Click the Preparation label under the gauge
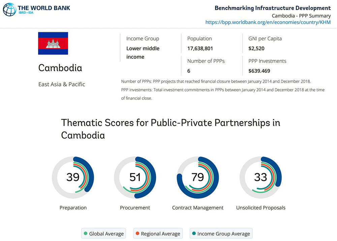The width and height of the screenshot is (337, 241). tap(73, 208)
